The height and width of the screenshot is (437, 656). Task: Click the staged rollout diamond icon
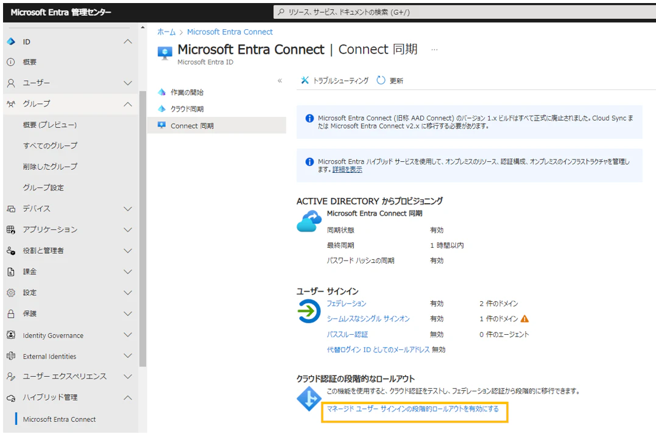309,399
